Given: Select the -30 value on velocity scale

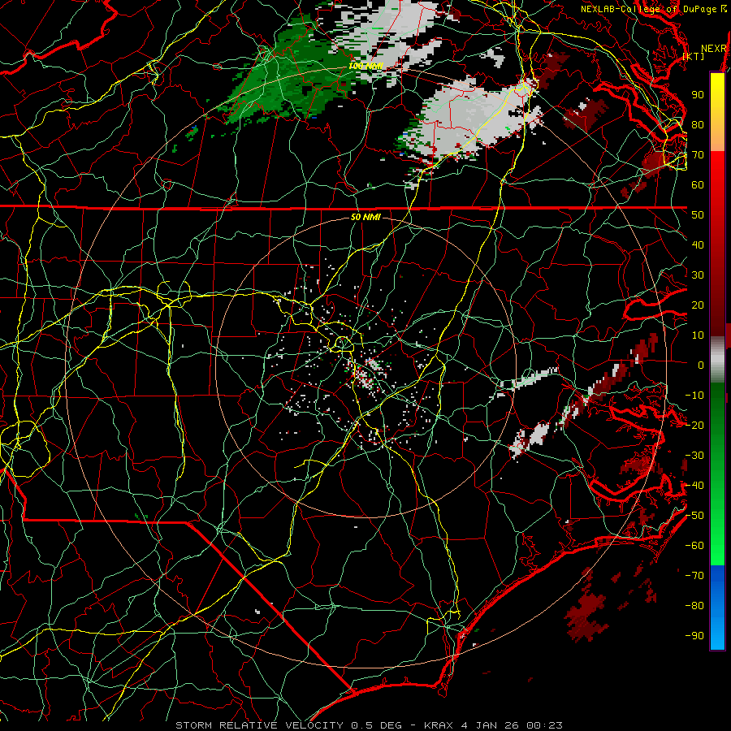Looking at the screenshot, I should (694, 456).
